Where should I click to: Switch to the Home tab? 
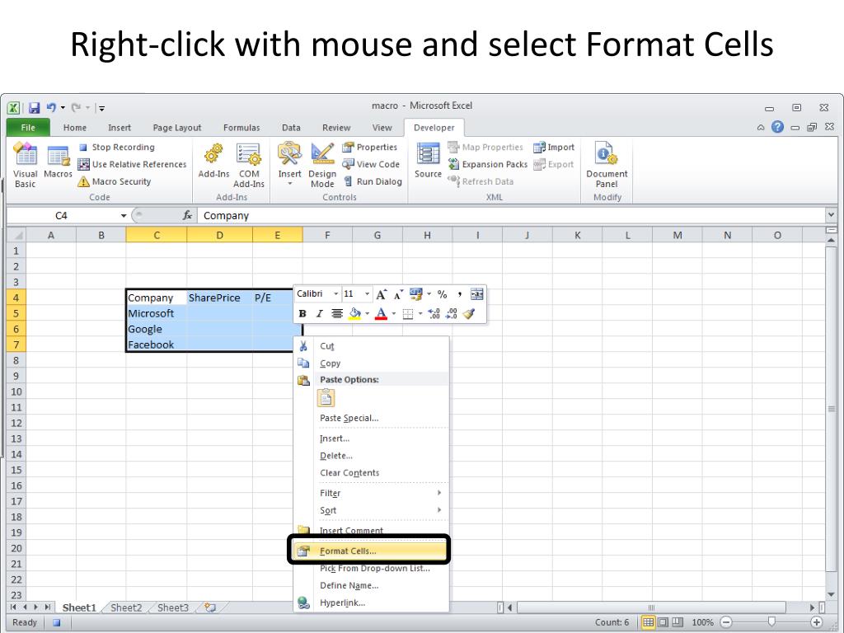[x=75, y=128]
